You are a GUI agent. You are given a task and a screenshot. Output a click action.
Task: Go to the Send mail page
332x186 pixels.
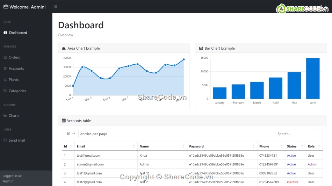17,140
